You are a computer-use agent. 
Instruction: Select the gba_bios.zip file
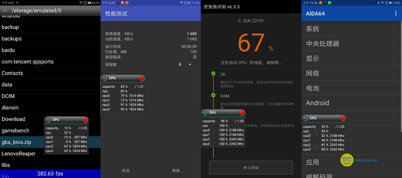[50, 142]
